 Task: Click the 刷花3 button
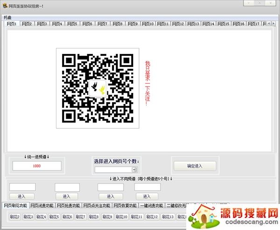tap(28, 217)
